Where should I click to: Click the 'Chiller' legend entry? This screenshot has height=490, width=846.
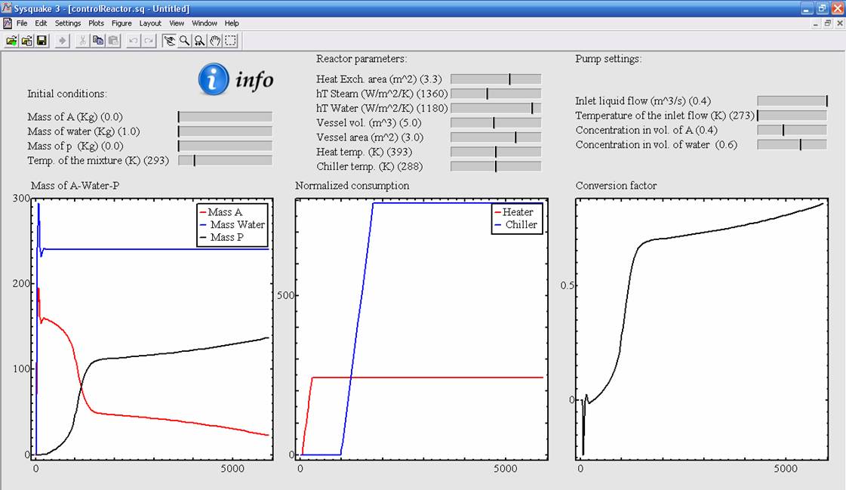tap(515, 224)
